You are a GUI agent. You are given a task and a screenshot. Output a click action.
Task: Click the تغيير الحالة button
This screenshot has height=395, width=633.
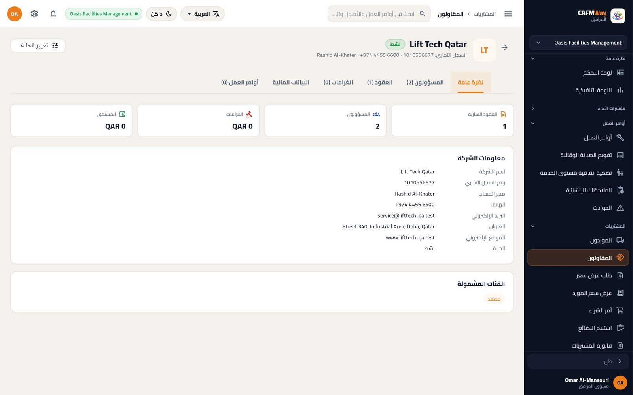click(38, 45)
